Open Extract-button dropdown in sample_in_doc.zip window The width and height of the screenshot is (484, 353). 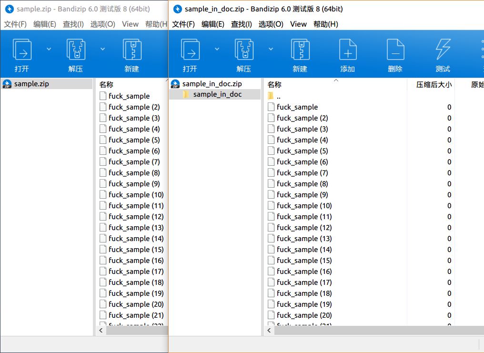coord(271,49)
